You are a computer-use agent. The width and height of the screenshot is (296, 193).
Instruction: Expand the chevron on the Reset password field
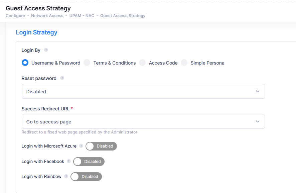pyautogui.click(x=258, y=91)
